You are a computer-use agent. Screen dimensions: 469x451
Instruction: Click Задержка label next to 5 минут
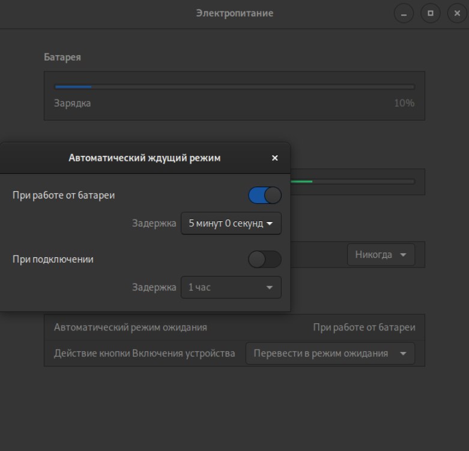(x=154, y=224)
